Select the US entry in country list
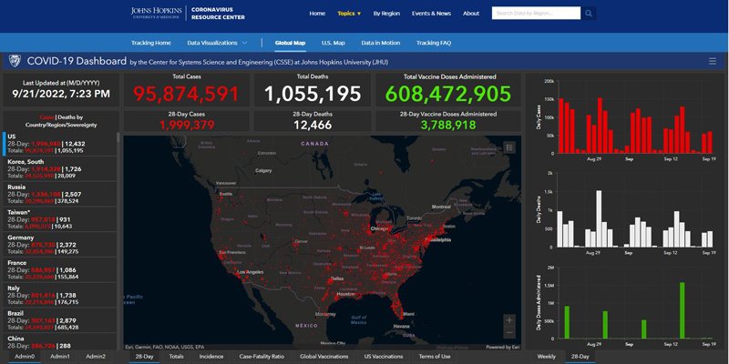Image resolution: width=729 pixels, height=364 pixels. 60,144
